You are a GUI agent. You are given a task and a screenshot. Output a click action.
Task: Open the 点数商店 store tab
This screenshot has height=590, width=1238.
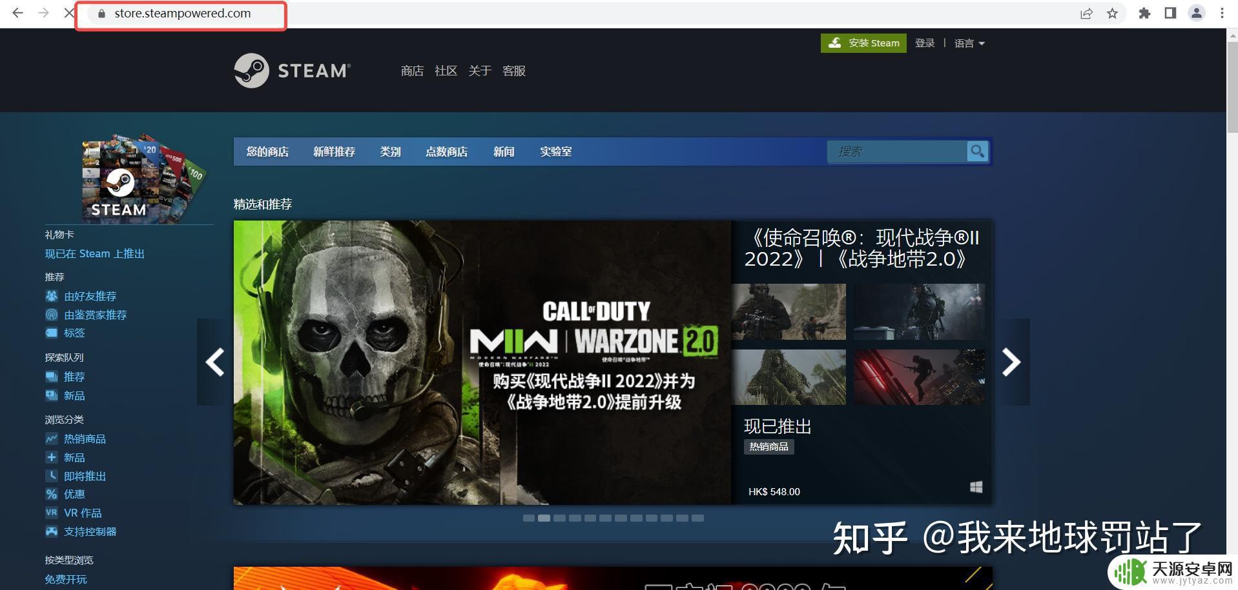(446, 152)
